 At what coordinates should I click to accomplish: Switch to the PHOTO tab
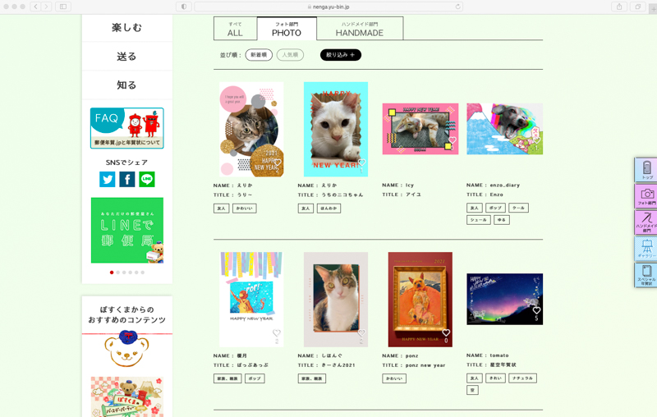[x=287, y=29]
